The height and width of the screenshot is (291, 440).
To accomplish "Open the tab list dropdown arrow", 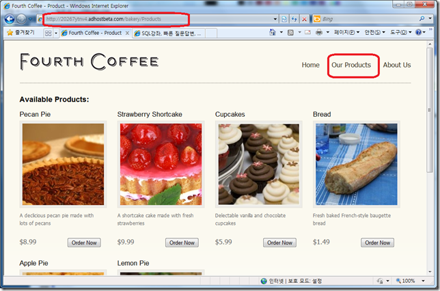I will (56, 33).
